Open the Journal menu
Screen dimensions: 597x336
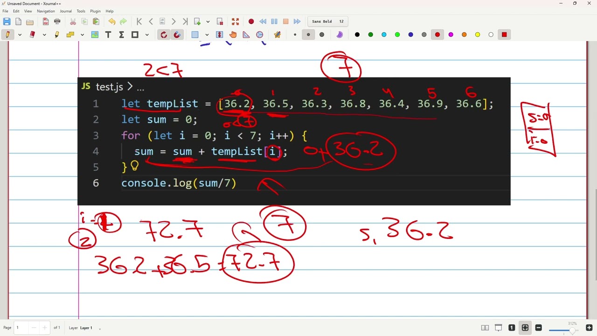coord(66,11)
